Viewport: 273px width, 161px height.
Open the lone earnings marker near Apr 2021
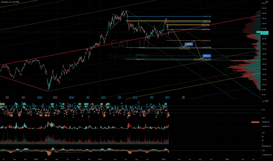point(120,97)
